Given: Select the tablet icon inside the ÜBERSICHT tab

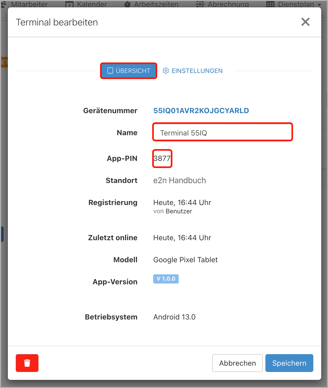Looking at the screenshot, I should tap(110, 70).
